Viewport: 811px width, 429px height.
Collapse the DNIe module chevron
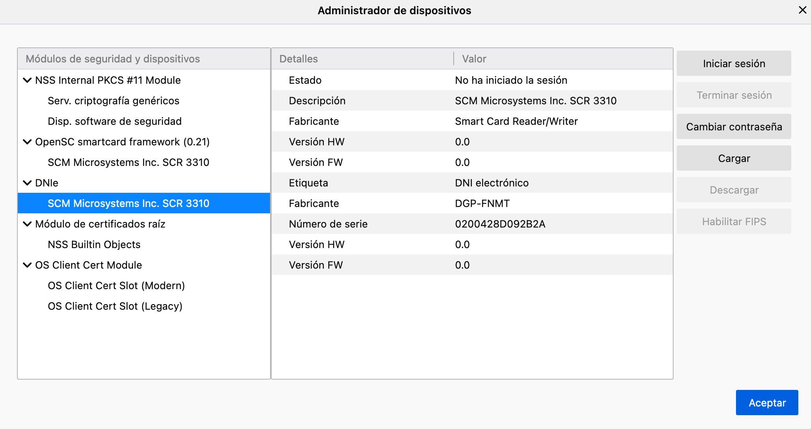click(x=27, y=183)
